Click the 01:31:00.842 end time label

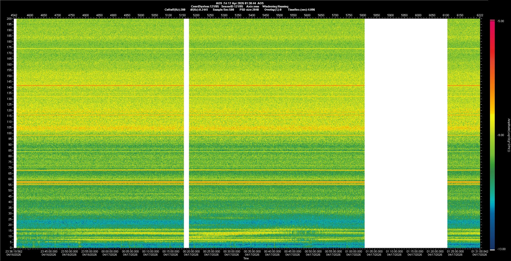click(x=480, y=251)
